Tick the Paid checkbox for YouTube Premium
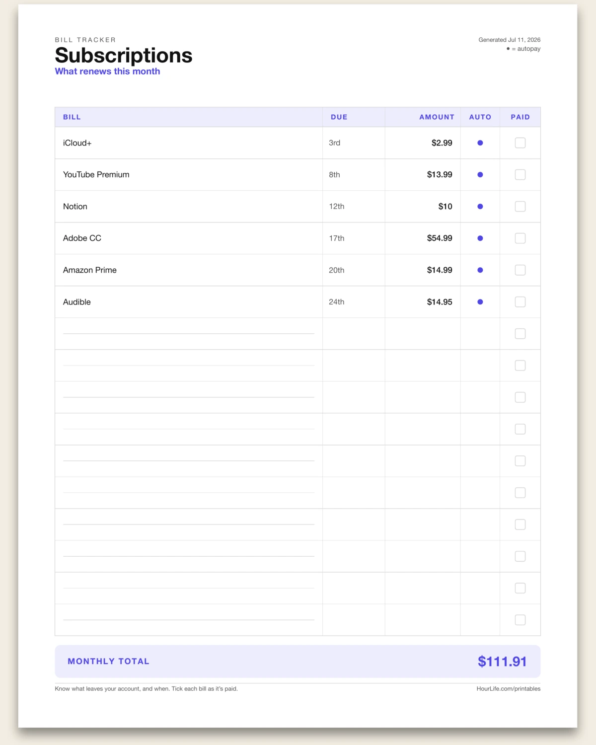The image size is (596, 745). coord(520,175)
